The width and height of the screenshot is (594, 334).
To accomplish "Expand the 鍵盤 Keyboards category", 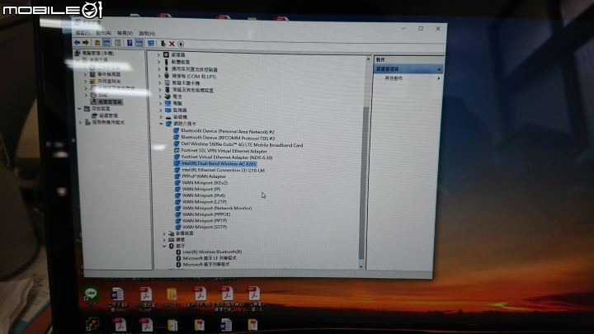I will pos(164,239).
